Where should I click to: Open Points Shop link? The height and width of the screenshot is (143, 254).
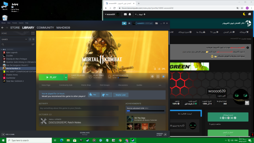[86, 85]
